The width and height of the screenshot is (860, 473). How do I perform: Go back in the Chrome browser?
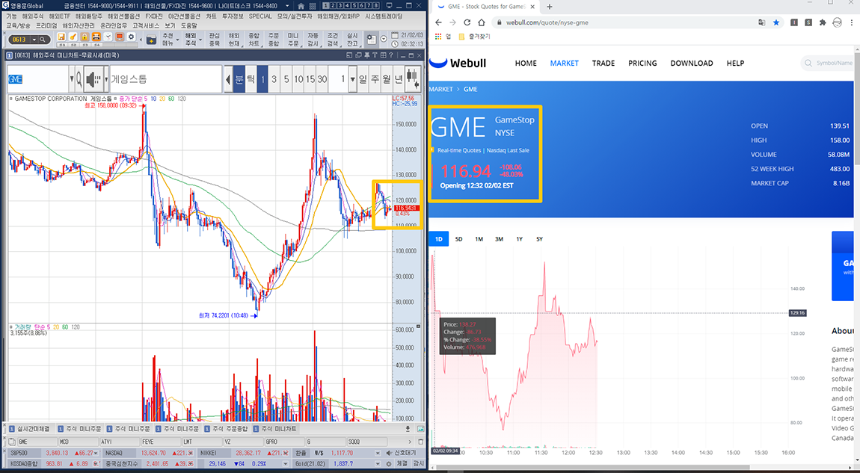[438, 22]
